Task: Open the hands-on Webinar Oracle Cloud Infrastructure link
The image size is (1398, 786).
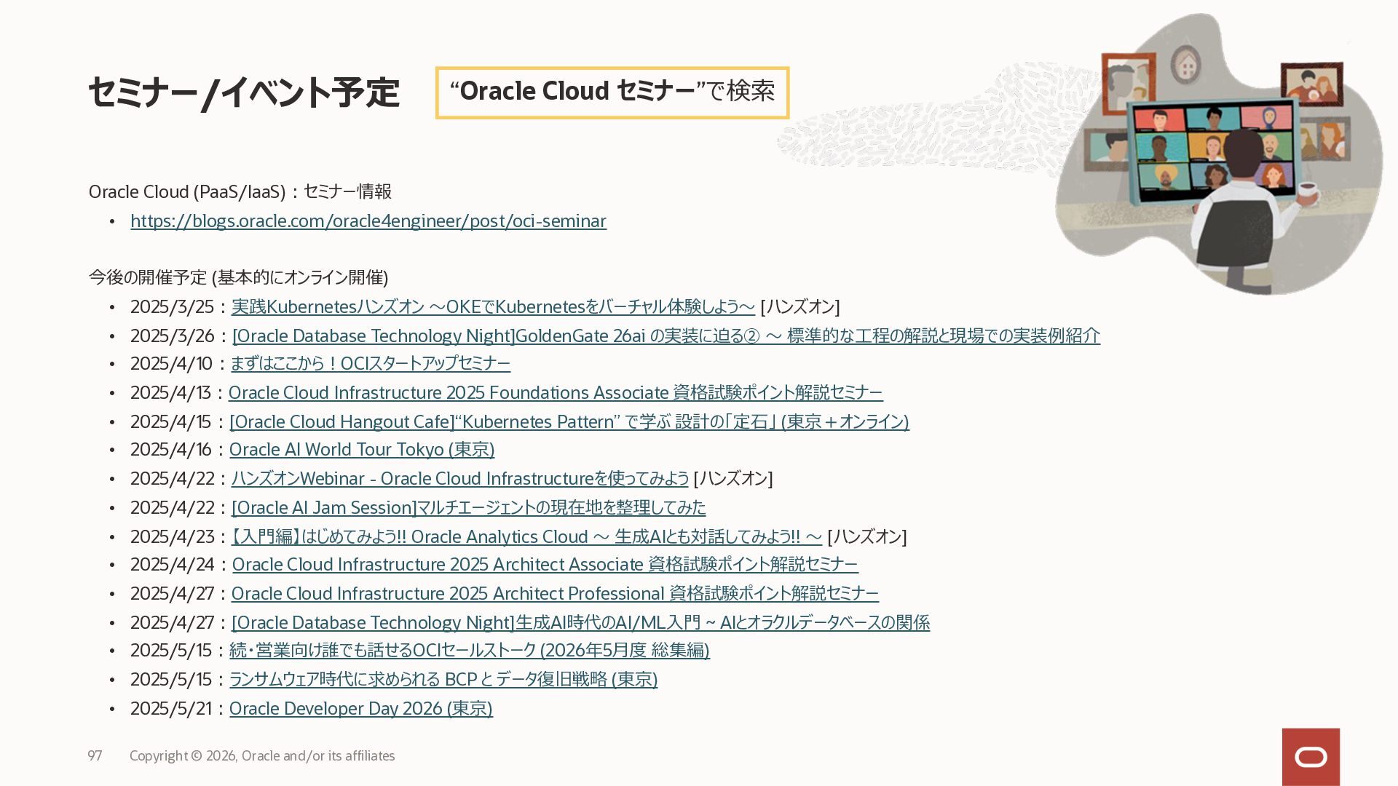Action: 459,479
